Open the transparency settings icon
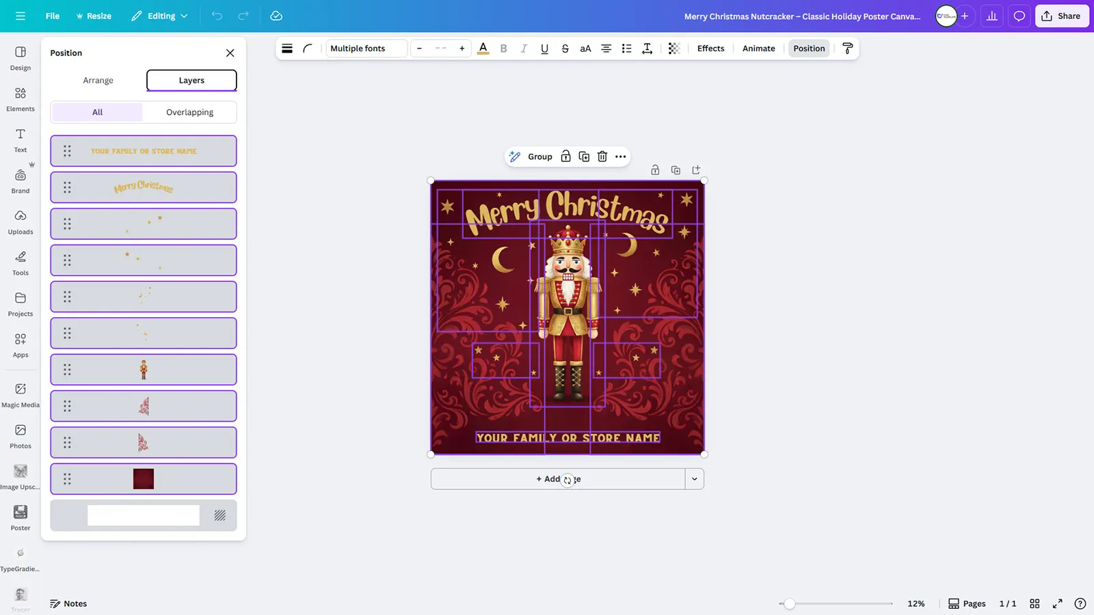 pos(674,48)
